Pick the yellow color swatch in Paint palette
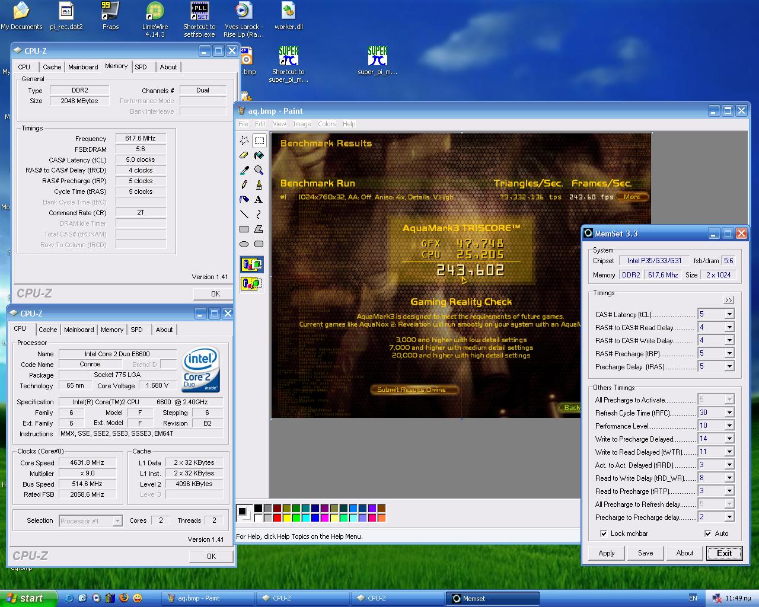This screenshot has width=759, height=607. (x=286, y=517)
